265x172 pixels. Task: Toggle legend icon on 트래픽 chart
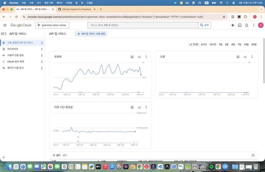(132, 57)
